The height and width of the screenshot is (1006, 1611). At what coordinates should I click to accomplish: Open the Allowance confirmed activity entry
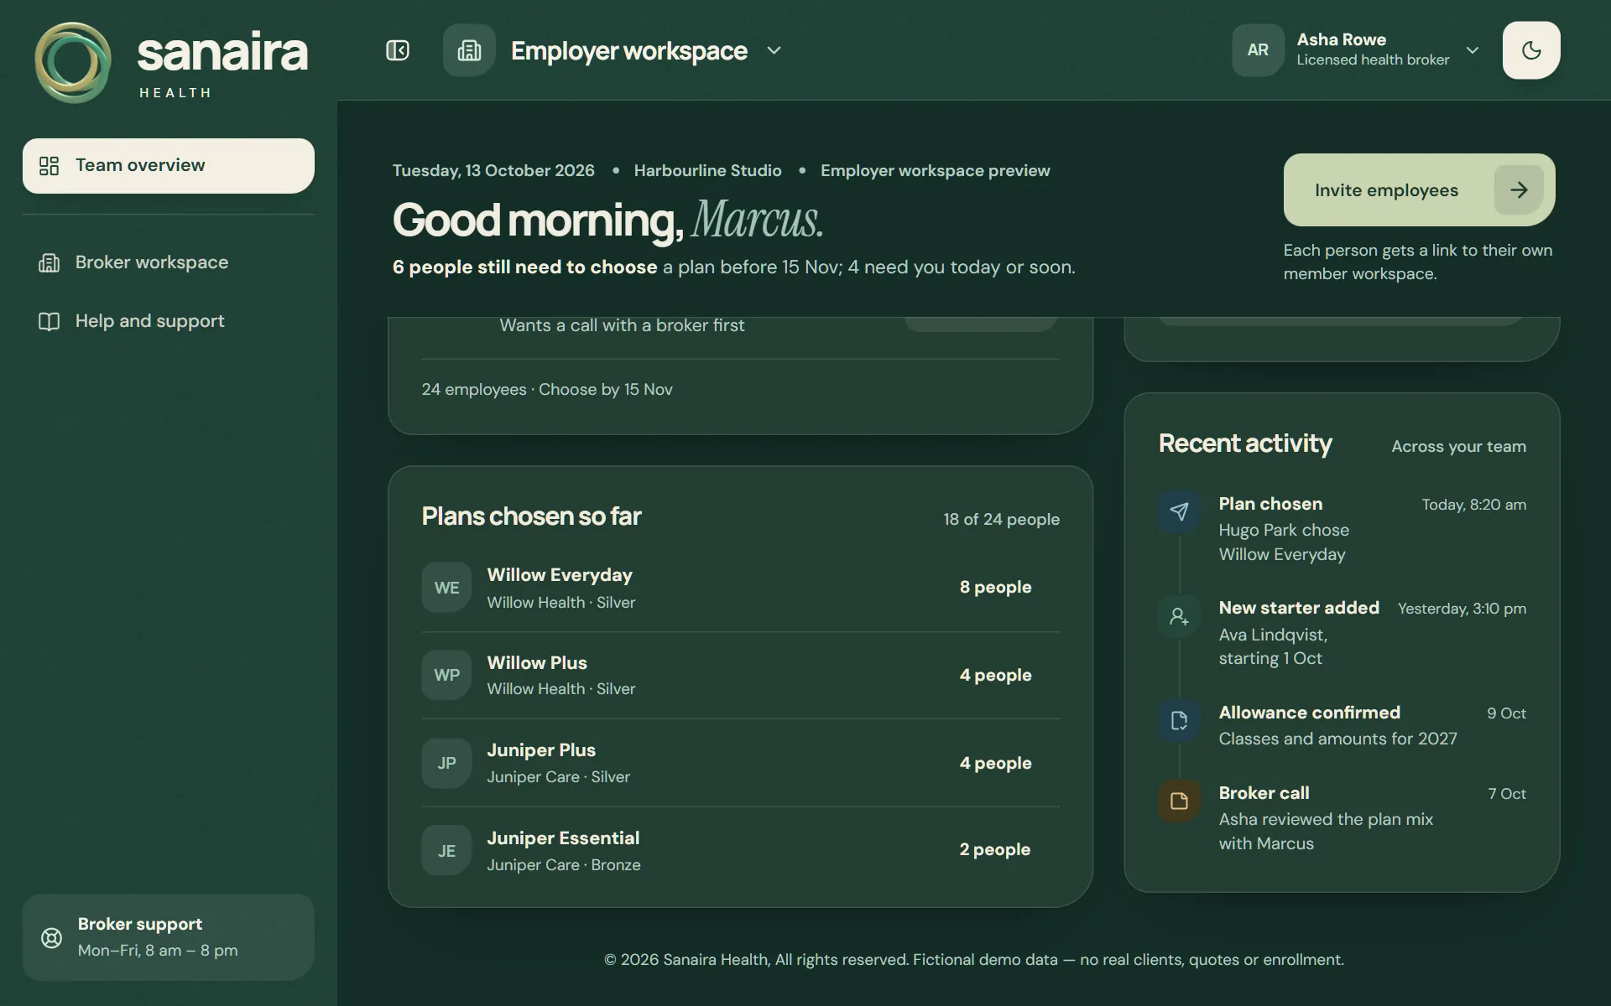(x=1342, y=725)
